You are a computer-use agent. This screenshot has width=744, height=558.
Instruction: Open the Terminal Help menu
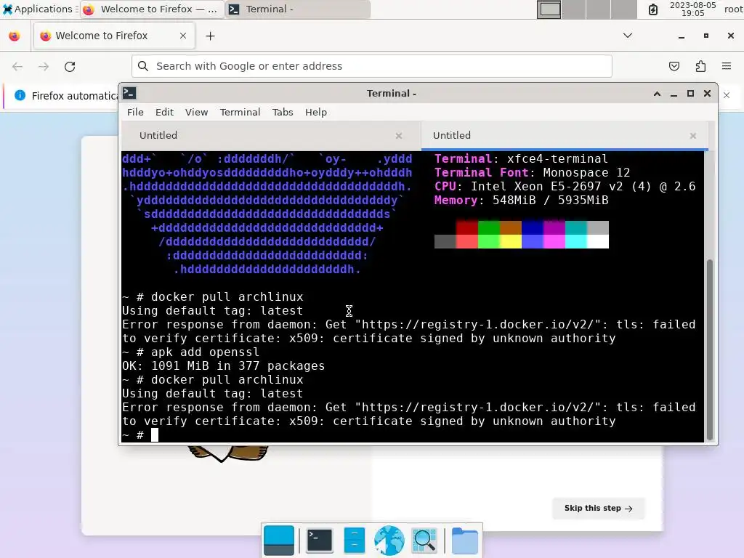pyautogui.click(x=316, y=113)
